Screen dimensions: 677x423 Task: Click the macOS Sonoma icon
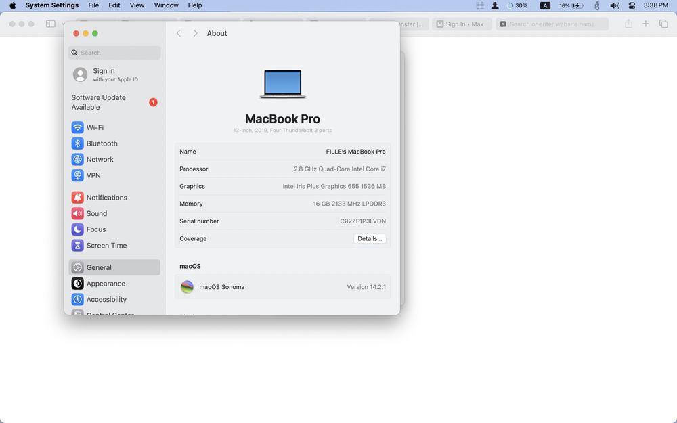(x=187, y=286)
